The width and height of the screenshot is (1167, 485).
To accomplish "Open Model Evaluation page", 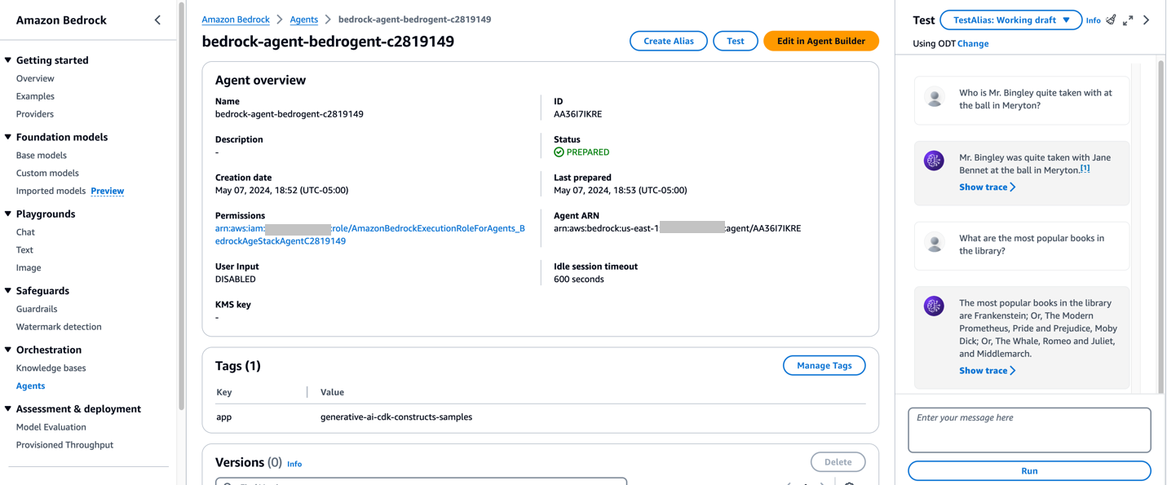I will 51,427.
